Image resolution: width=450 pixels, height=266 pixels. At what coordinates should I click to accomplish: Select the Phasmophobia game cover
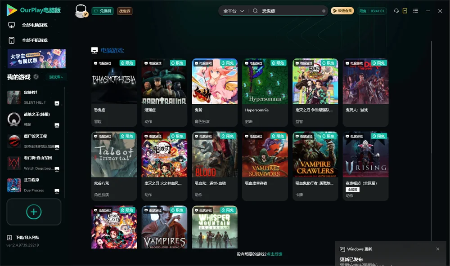pyautogui.click(x=114, y=81)
